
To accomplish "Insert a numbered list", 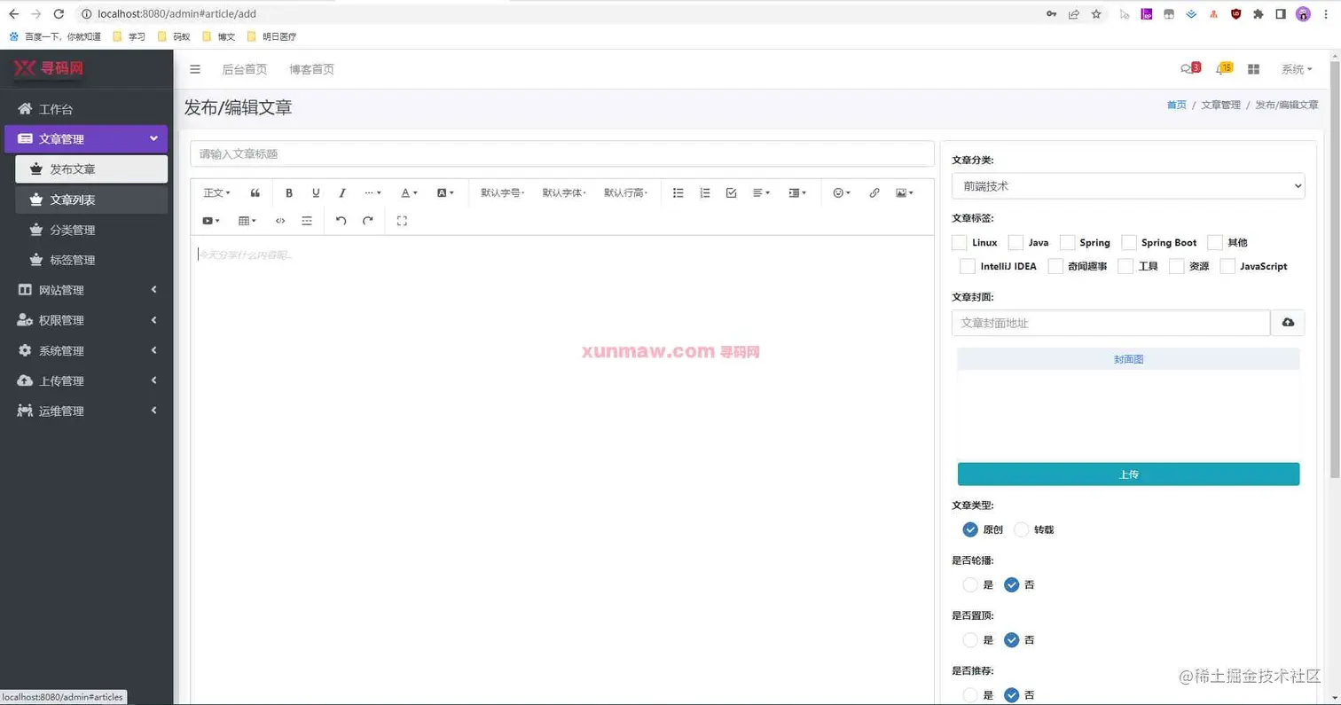I will (x=705, y=192).
